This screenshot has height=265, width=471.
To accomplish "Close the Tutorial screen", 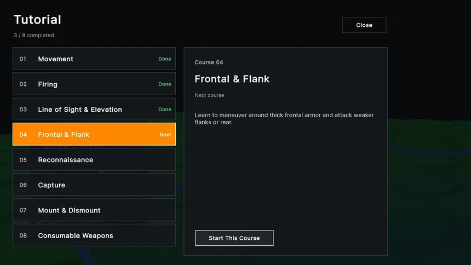I will [364, 25].
